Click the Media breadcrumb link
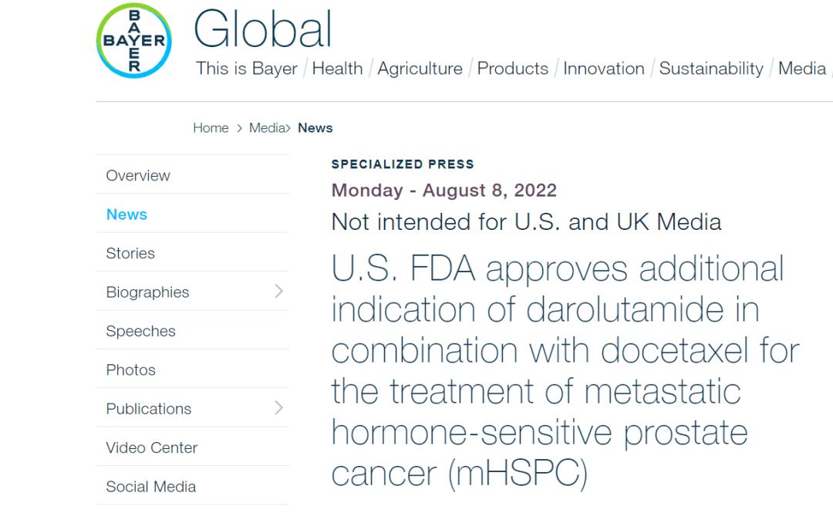The width and height of the screenshot is (833, 513). (x=267, y=128)
